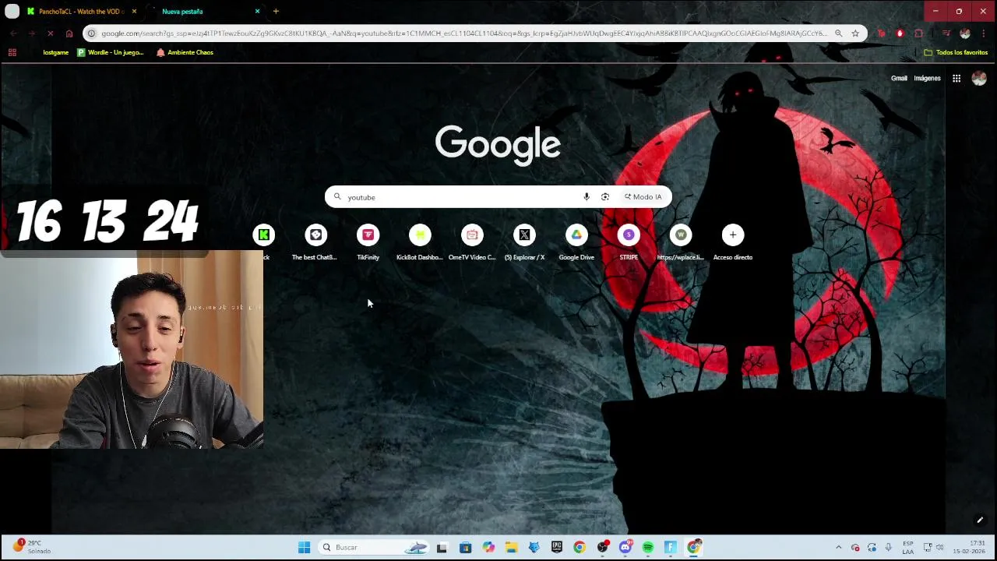Open Imágenes link
Image resolution: width=997 pixels, height=561 pixels.
point(927,78)
